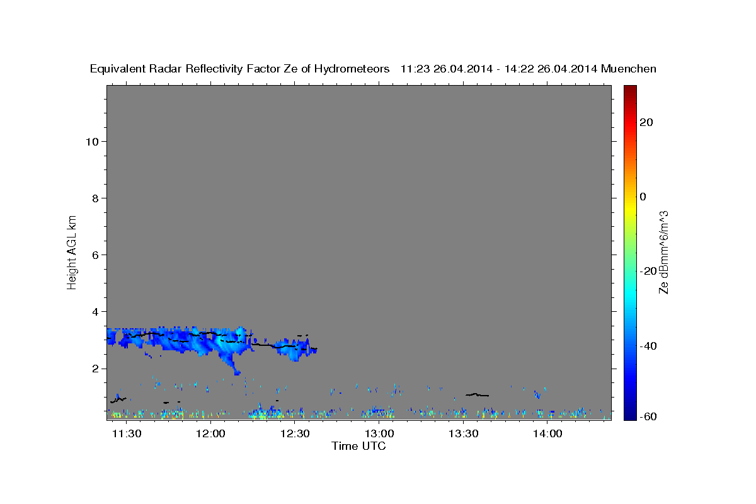Click the height tick label '6'
The image size is (756, 504).
coord(95,255)
